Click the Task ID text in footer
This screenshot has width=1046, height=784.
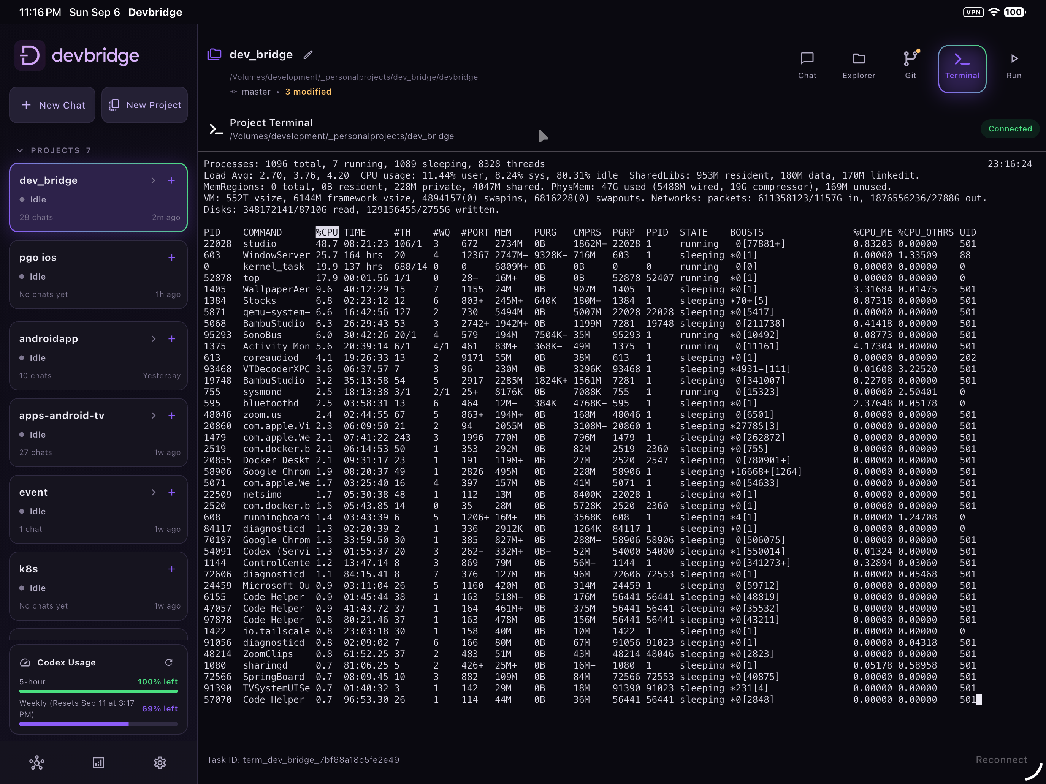click(x=303, y=759)
